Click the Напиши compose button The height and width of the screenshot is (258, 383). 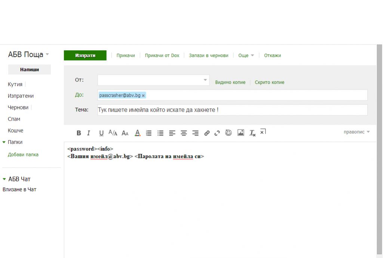(30, 69)
